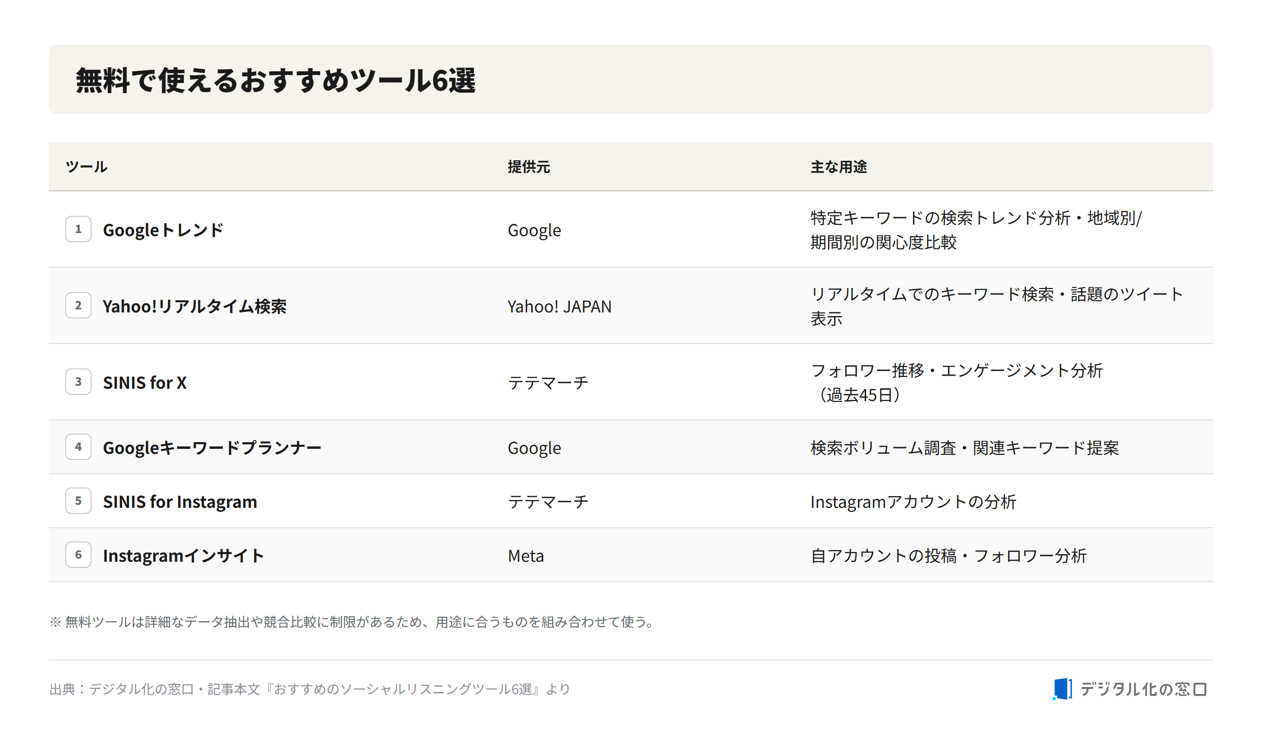Select the tool name SINIS for X

(x=145, y=383)
